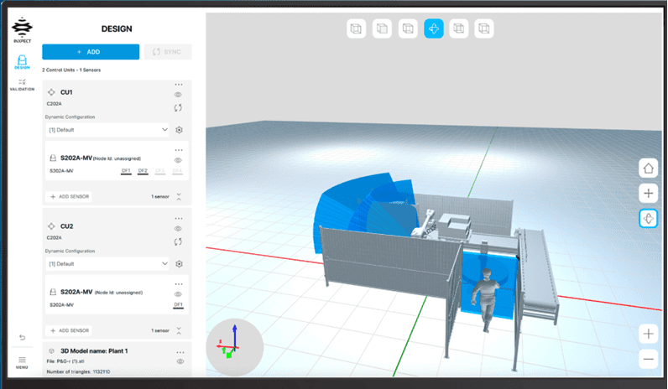The height and width of the screenshot is (389, 668).
Task: Click the Home view button
Action: click(x=649, y=169)
